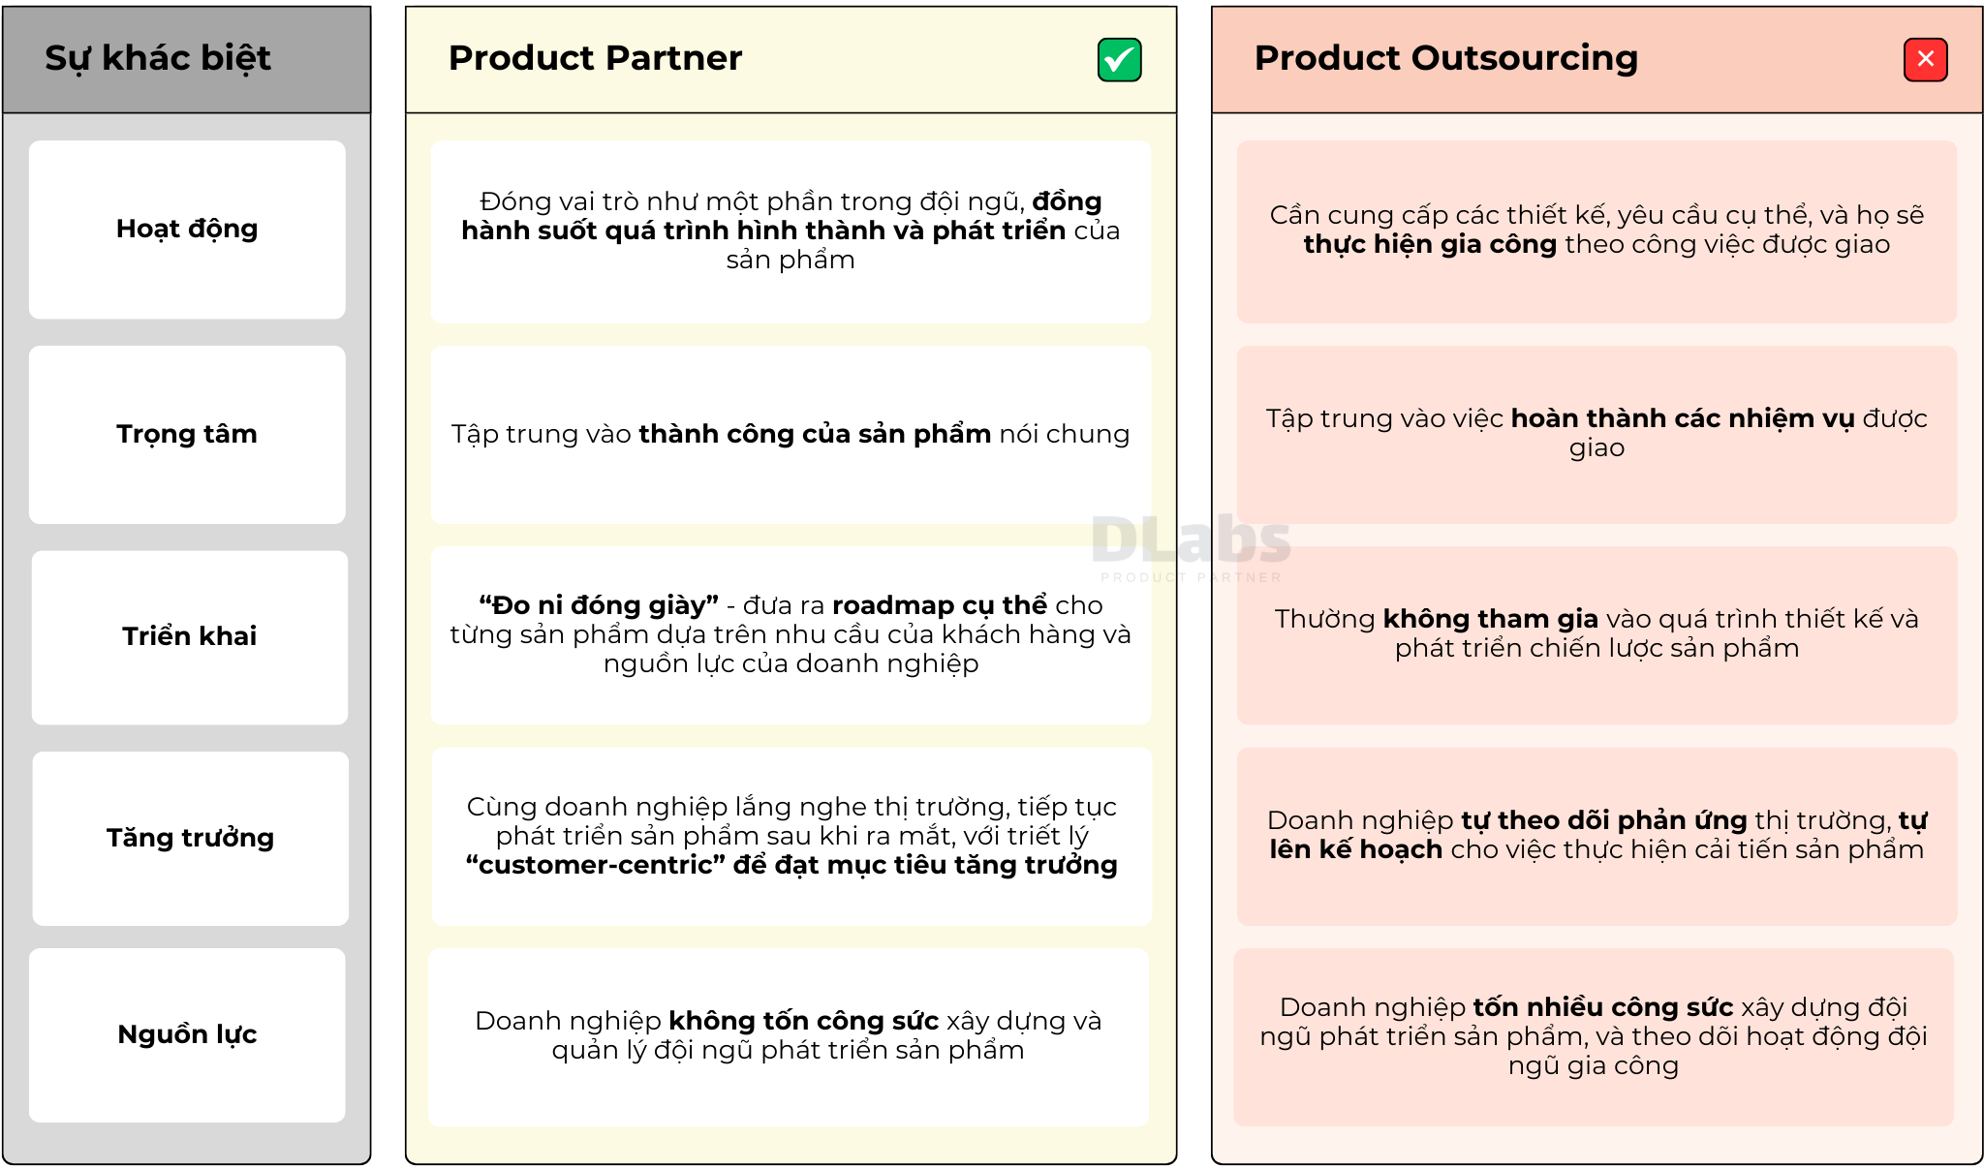Screen dimensions: 1984x1169
Task: Click the không tham gia outsourcing card
Action: 1596,635
